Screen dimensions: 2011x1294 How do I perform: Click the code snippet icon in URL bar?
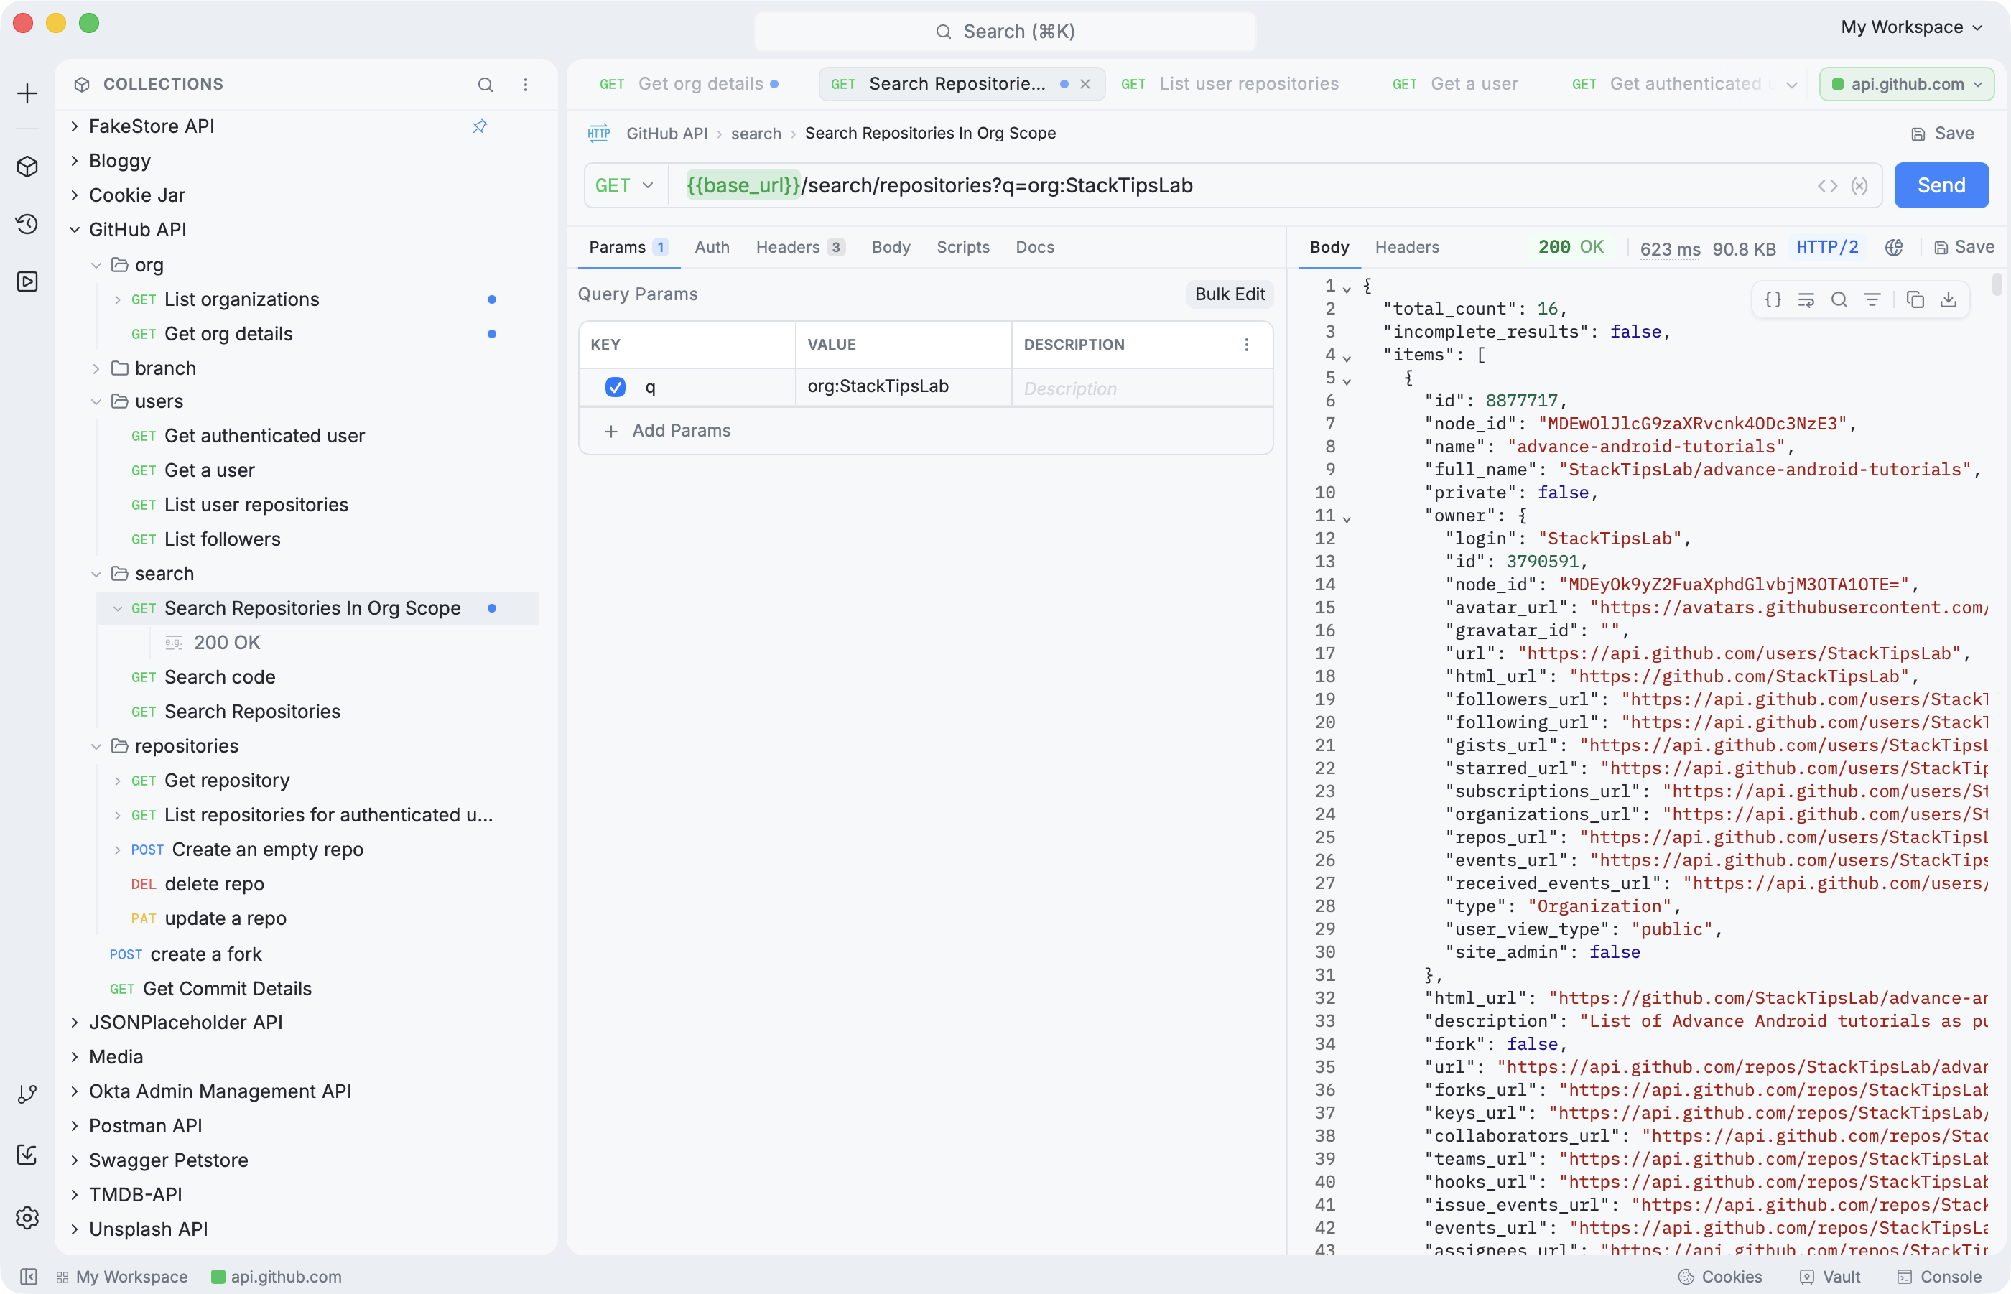pyautogui.click(x=1827, y=186)
